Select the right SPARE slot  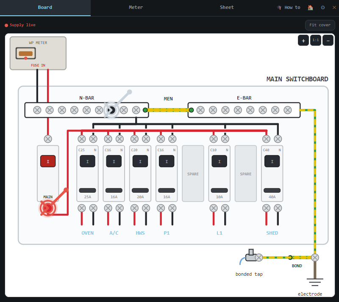click(x=246, y=174)
